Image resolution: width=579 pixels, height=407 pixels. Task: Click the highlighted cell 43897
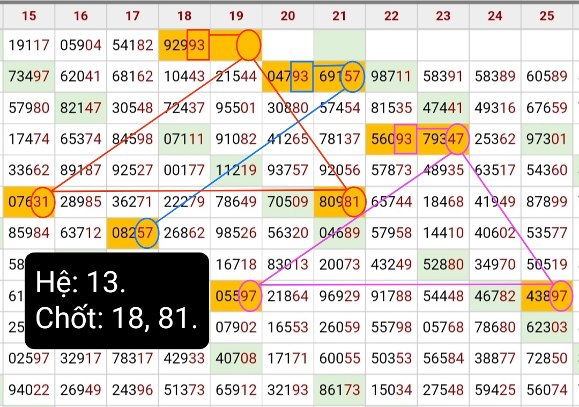547,296
